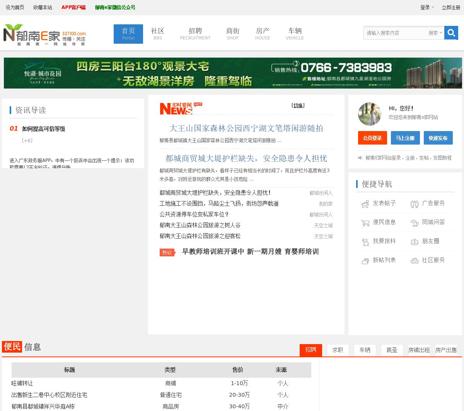The height and width of the screenshot is (411, 464).
Task: Open the 搜索 type dropdown
Action: [x=435, y=33]
